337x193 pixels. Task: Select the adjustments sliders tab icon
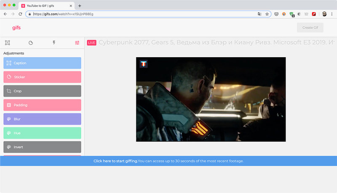[x=77, y=42]
